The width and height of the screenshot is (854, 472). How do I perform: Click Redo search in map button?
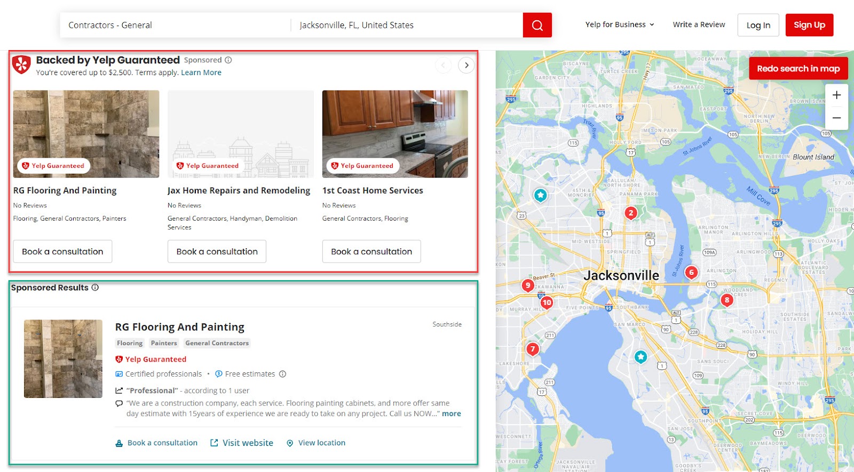pyautogui.click(x=798, y=69)
